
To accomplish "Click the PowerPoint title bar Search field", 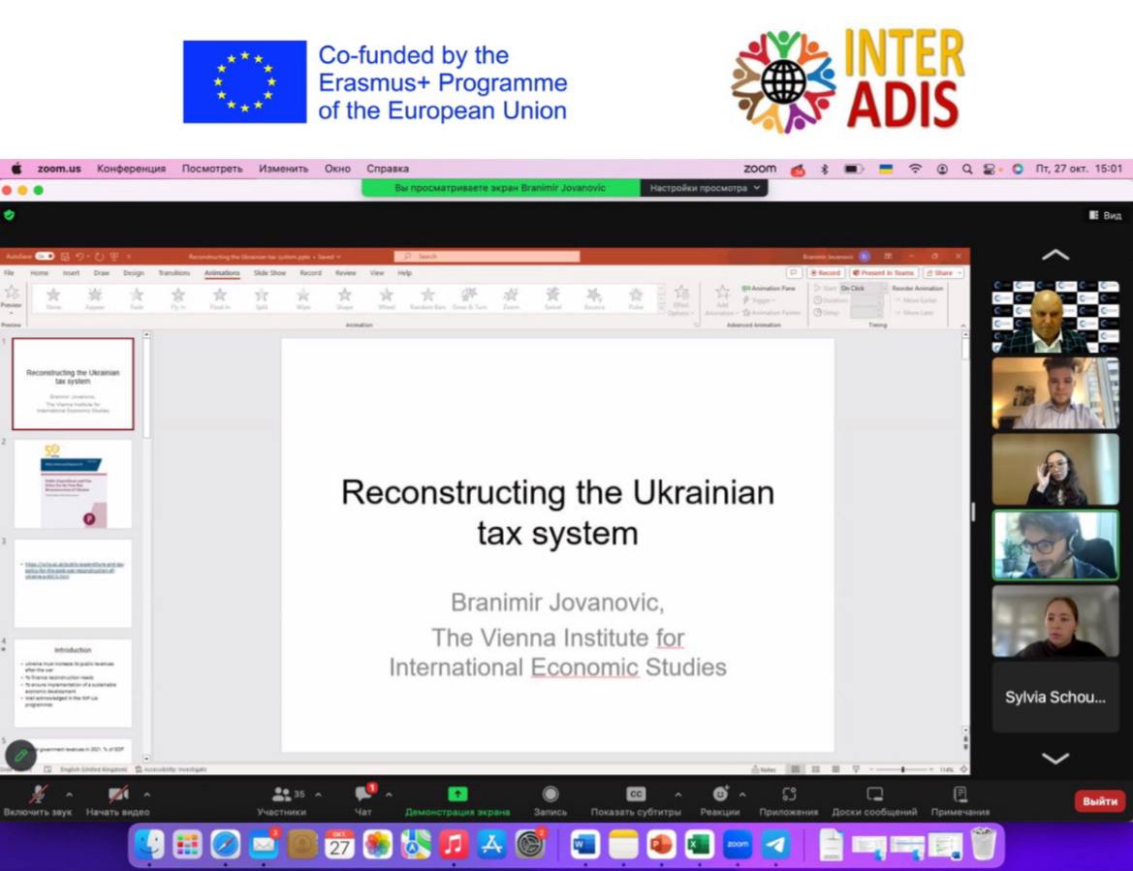I will (x=487, y=257).
